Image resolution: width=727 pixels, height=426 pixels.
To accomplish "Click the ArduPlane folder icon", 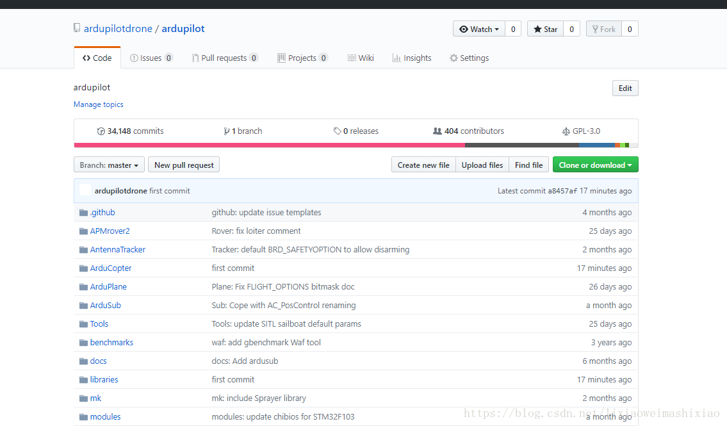I will (83, 286).
